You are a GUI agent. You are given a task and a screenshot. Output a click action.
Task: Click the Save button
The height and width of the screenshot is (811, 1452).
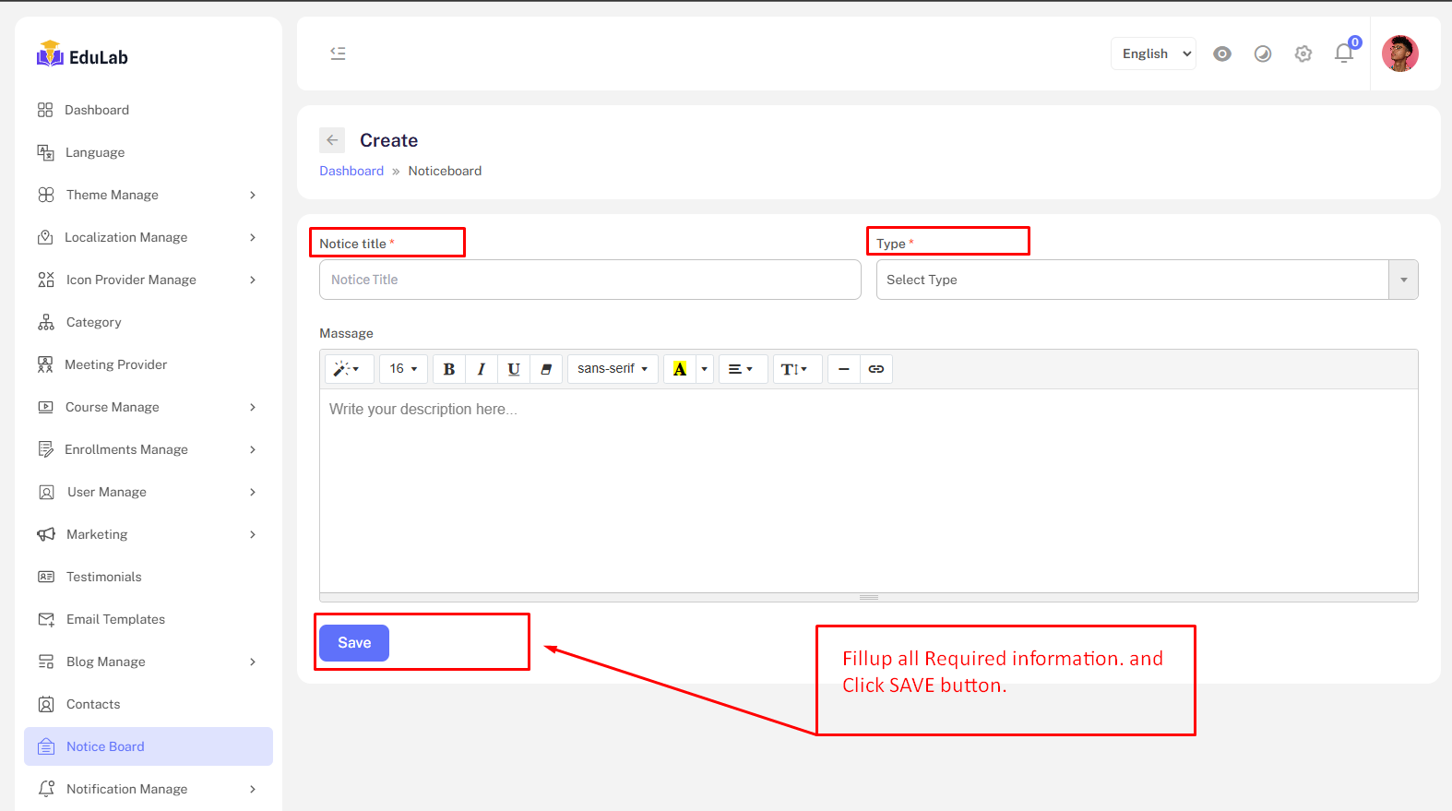(x=354, y=643)
